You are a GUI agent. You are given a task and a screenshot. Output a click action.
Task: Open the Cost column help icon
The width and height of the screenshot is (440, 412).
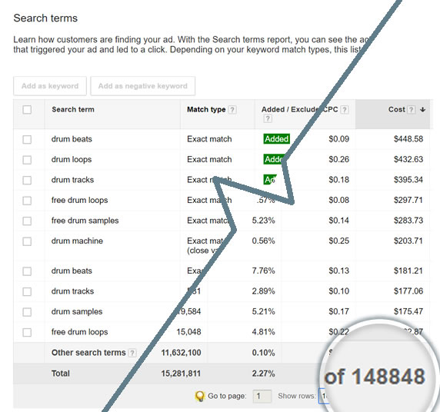(411, 110)
